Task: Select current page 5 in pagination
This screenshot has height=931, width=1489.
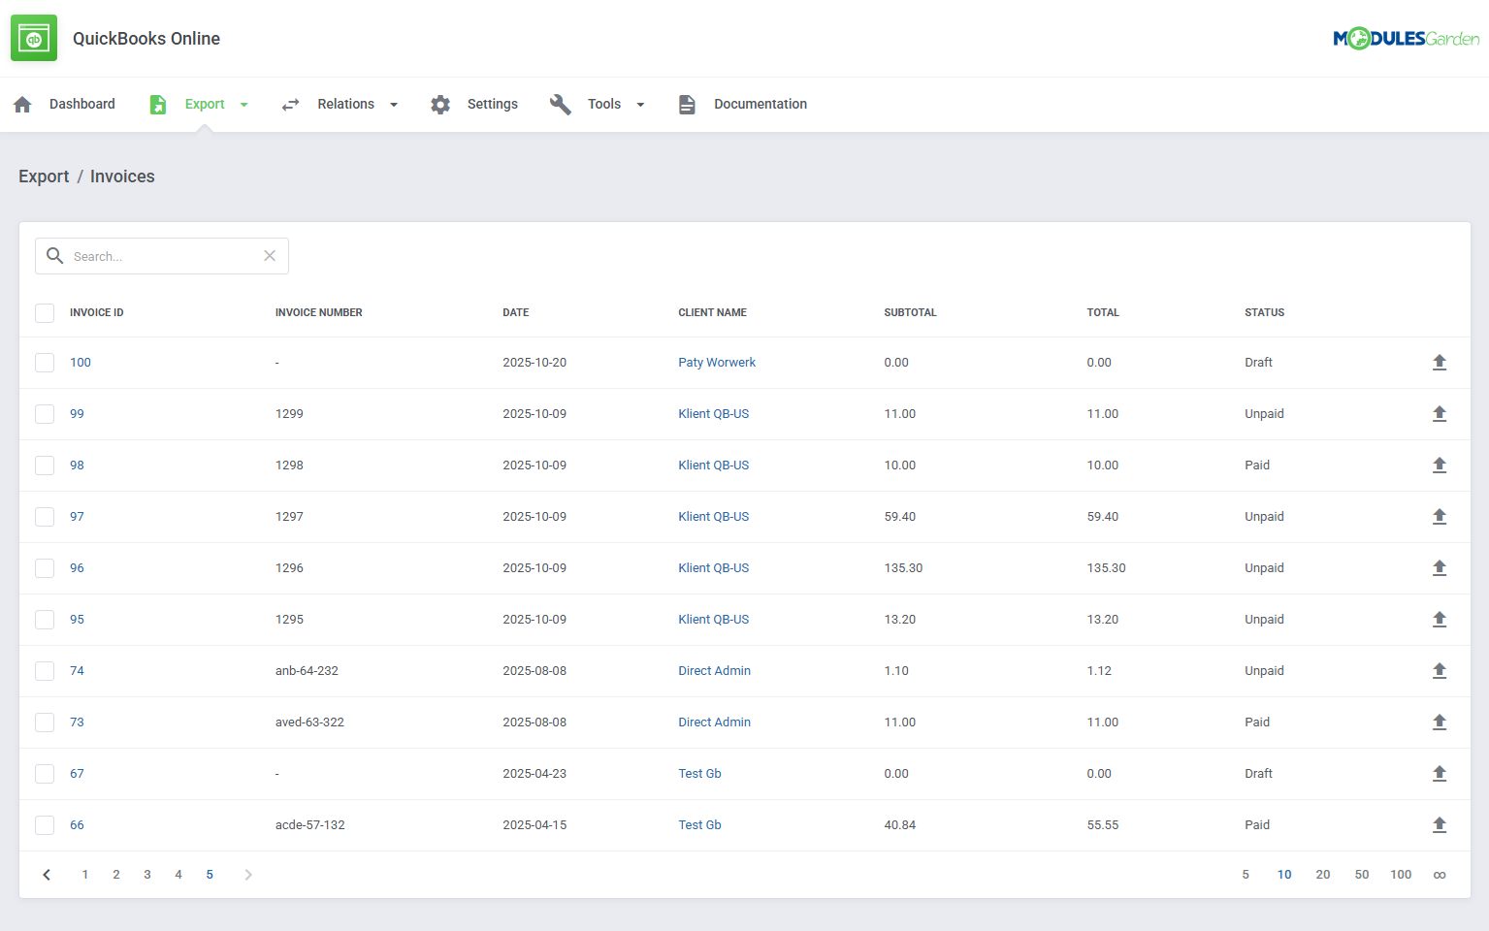Action: click(210, 875)
